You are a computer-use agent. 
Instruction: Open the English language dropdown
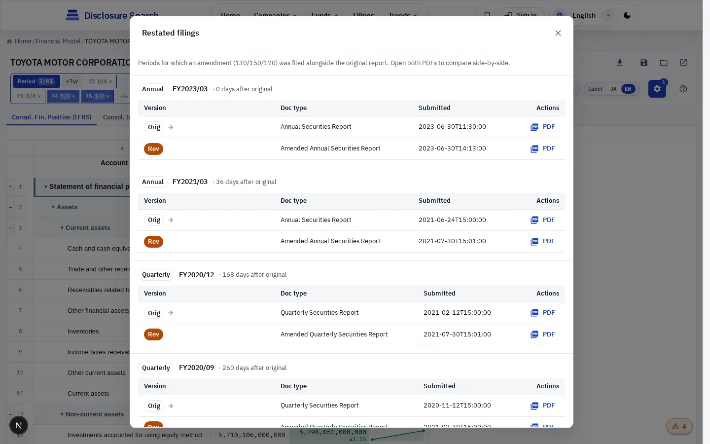coord(584,15)
